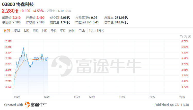This screenshot has height=110, width=193.
Task: Click the 15:00 time axis label
Action: tap(152, 97)
